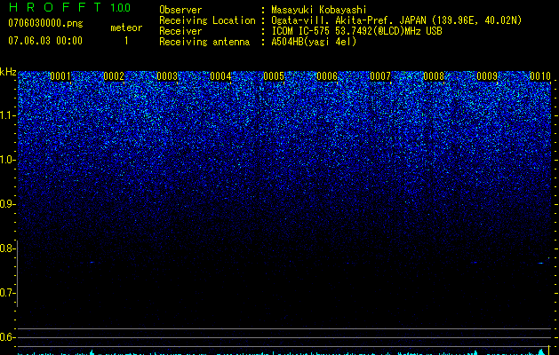This screenshot has height=355, width=559.
Task: Click time marker 0003
Action: coord(167,76)
